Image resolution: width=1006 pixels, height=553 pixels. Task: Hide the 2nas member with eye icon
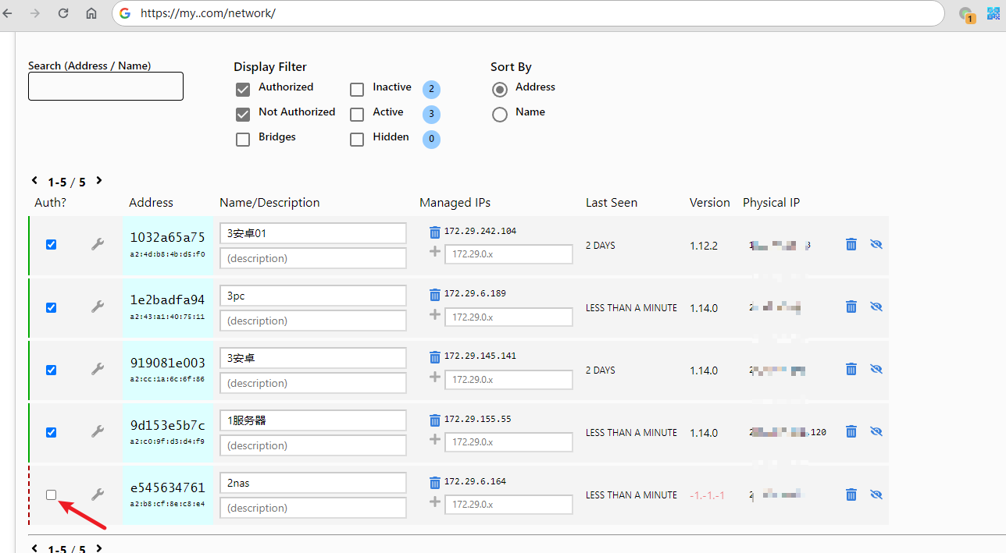pos(876,494)
